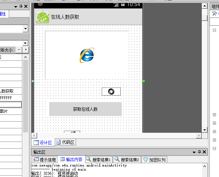Open the output area panel options arrow
The height and width of the screenshot is (177, 219).
(194, 152)
